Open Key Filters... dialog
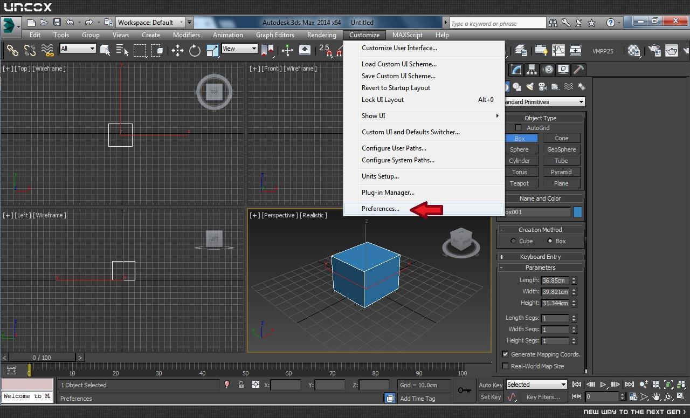The height and width of the screenshot is (418, 690). click(543, 397)
